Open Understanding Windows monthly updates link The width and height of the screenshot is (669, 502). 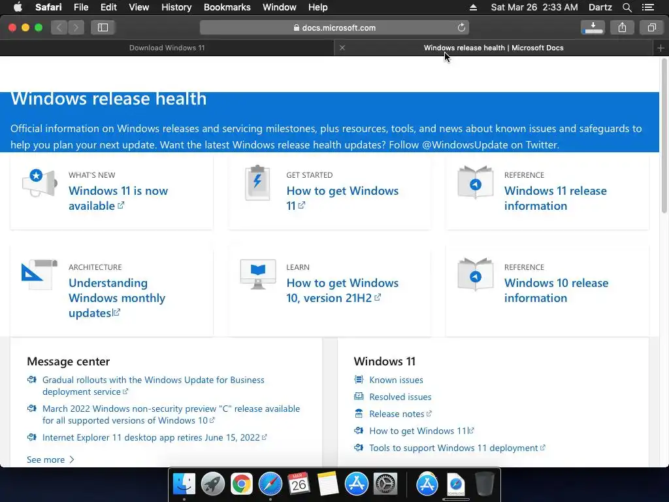pos(116,298)
